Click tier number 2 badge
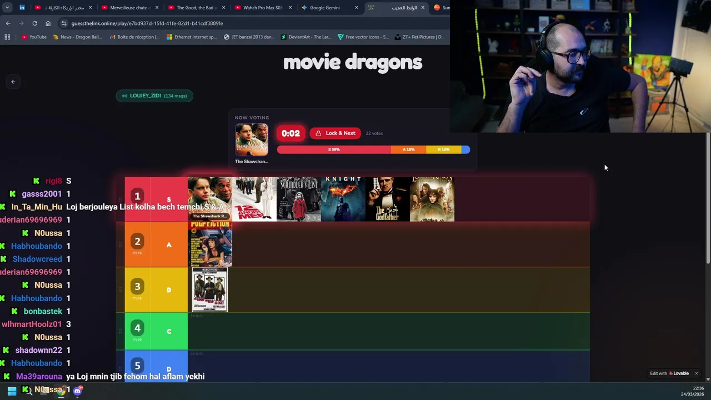 137,241
